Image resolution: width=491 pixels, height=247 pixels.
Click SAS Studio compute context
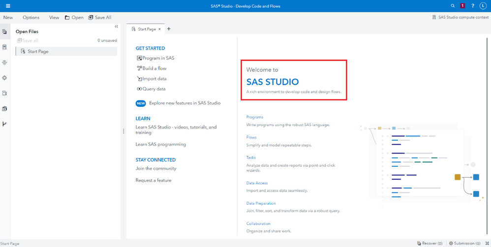point(460,18)
